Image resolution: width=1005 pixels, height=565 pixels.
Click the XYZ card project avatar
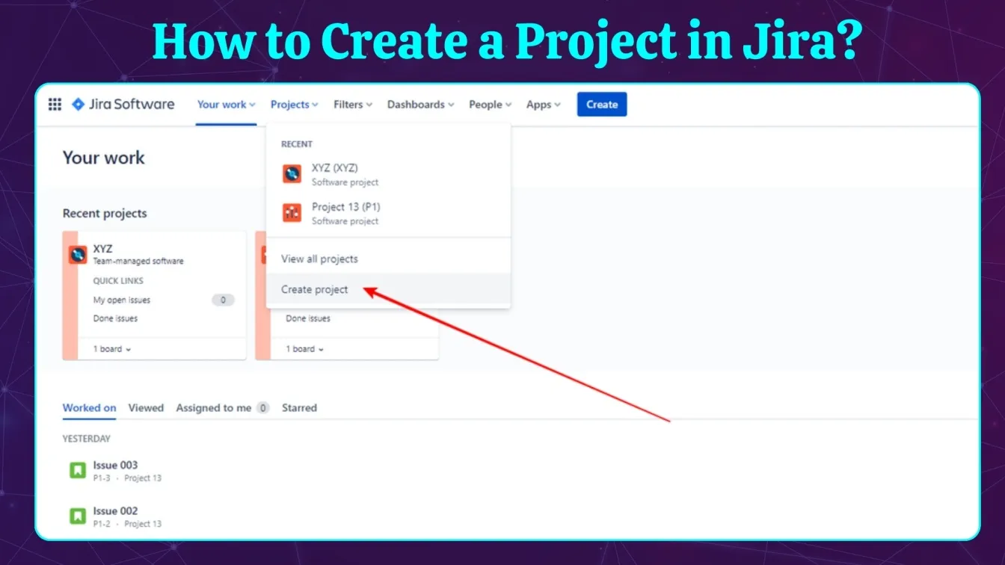coord(78,255)
